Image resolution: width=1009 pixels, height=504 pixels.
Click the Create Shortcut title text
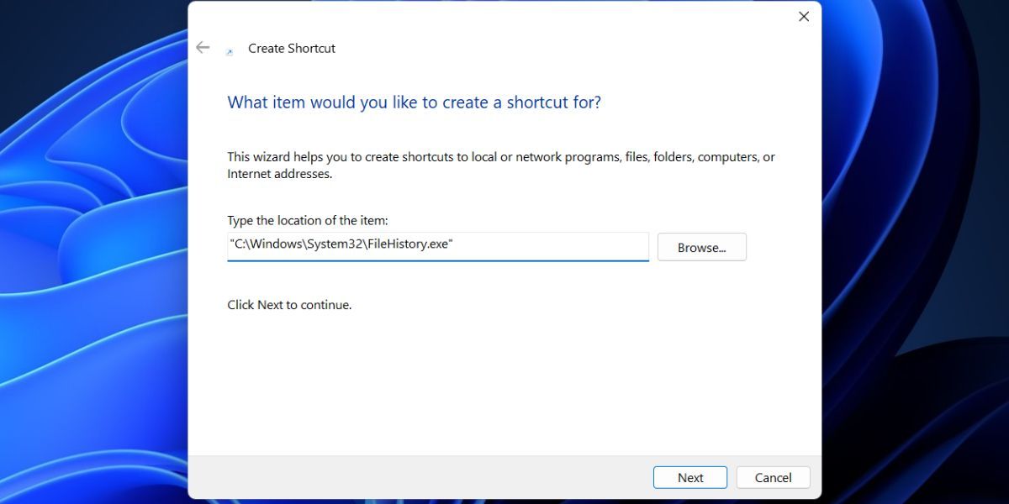point(292,49)
